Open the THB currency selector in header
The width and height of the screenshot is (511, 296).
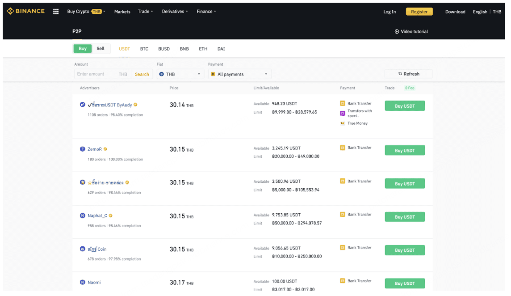pos(497,12)
